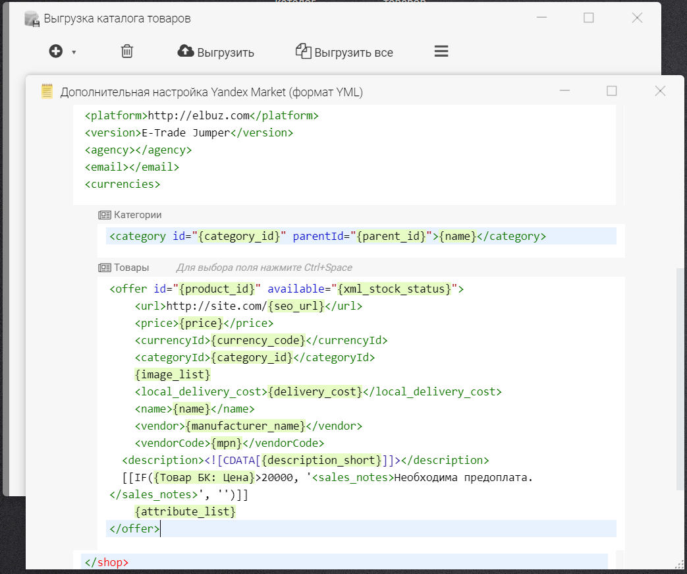687x574 pixels.
Task: Minimize the Yandex Market settings window
Action: 564,91
